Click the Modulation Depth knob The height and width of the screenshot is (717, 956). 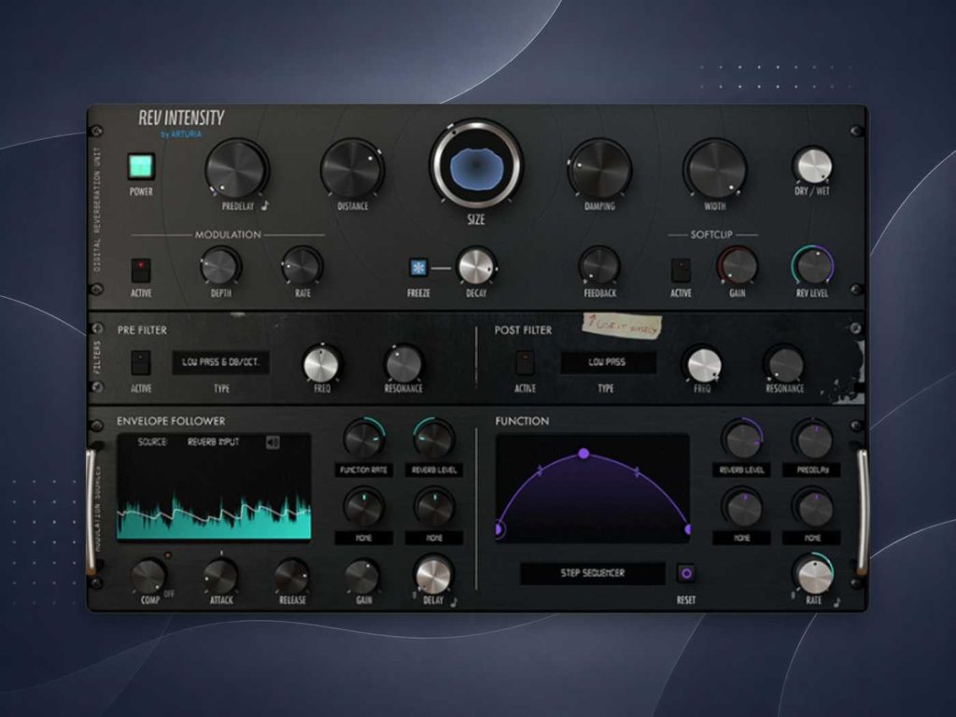tap(220, 266)
